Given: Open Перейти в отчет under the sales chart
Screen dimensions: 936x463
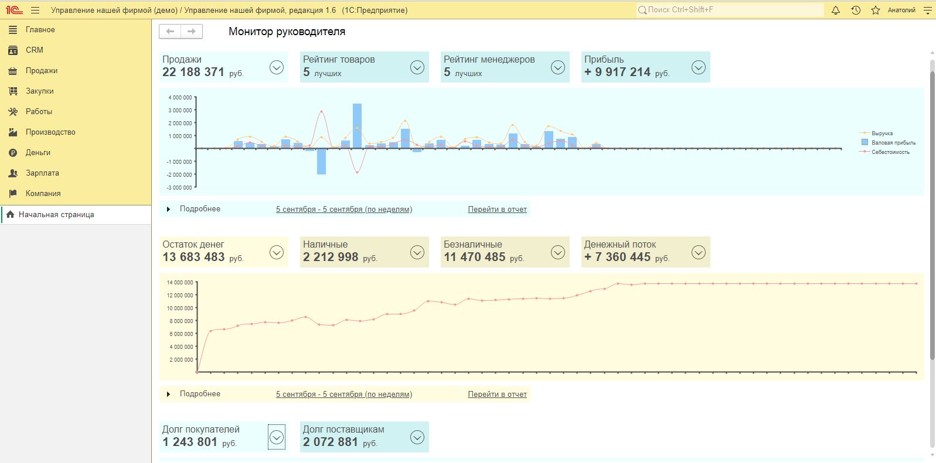Looking at the screenshot, I should pos(497,210).
